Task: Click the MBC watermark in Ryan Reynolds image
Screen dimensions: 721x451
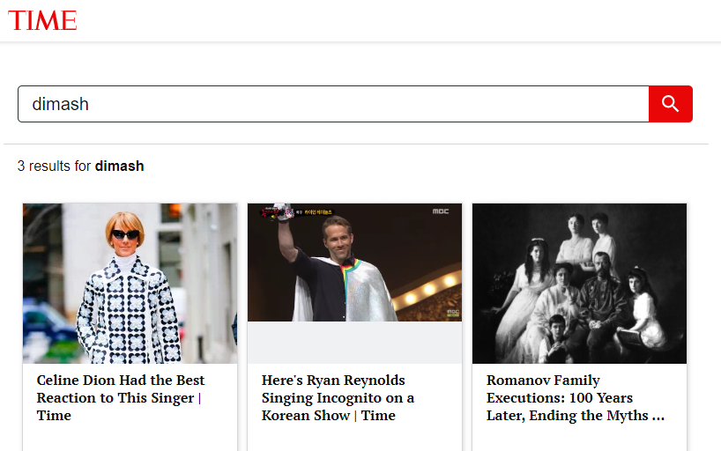Action: [441, 211]
